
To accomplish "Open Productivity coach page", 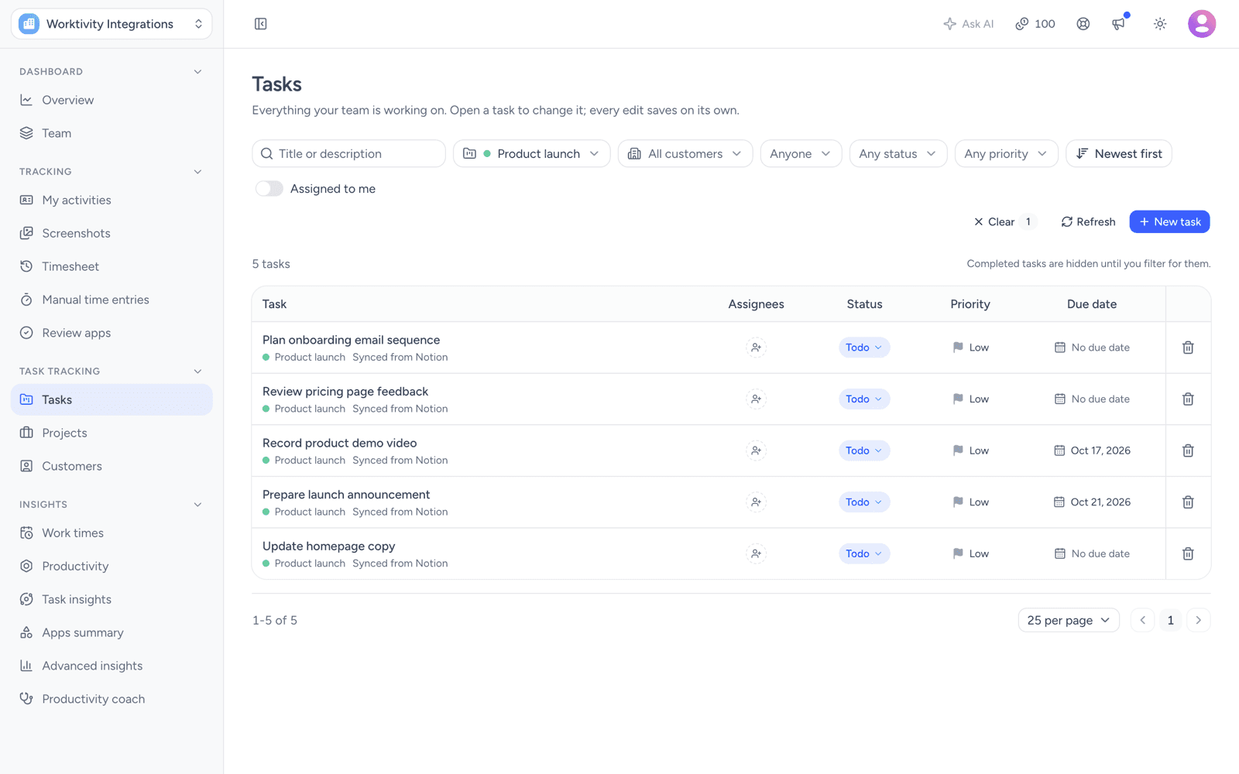I will [112, 699].
